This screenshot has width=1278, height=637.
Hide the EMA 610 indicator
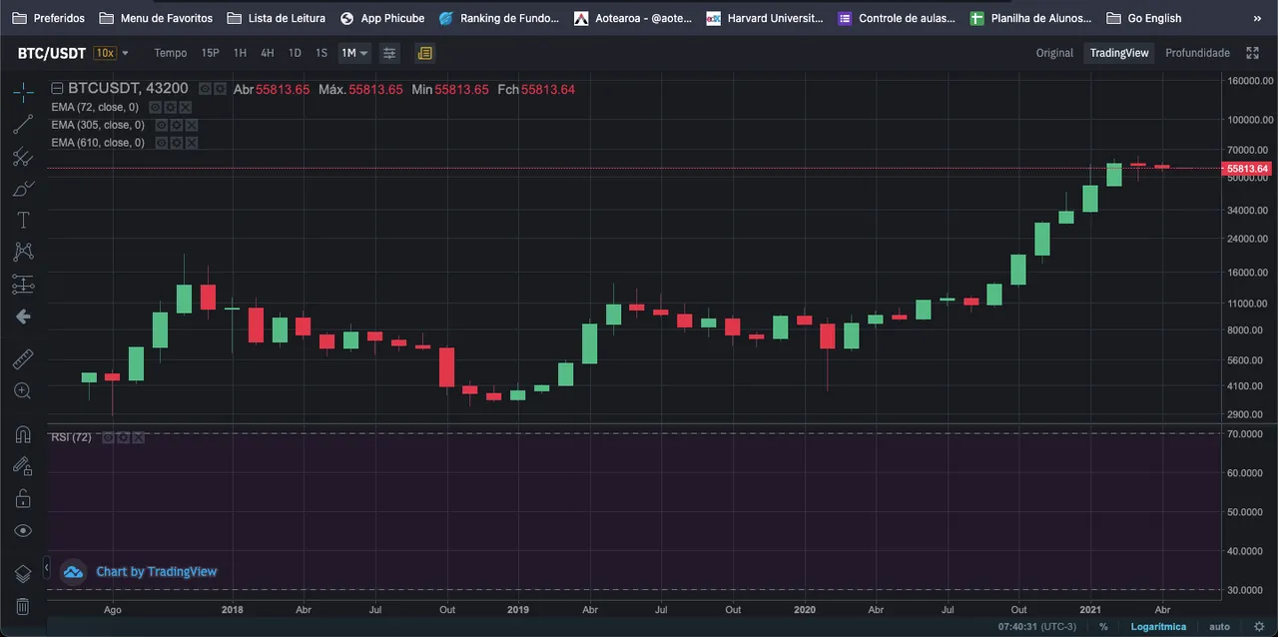pos(162,143)
